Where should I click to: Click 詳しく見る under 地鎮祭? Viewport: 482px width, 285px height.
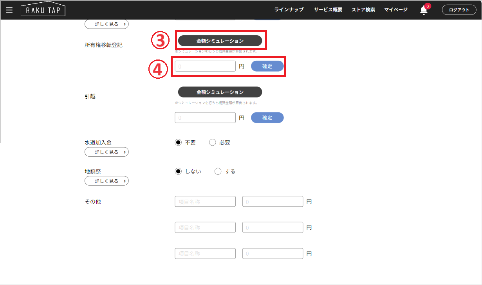pyautogui.click(x=107, y=181)
